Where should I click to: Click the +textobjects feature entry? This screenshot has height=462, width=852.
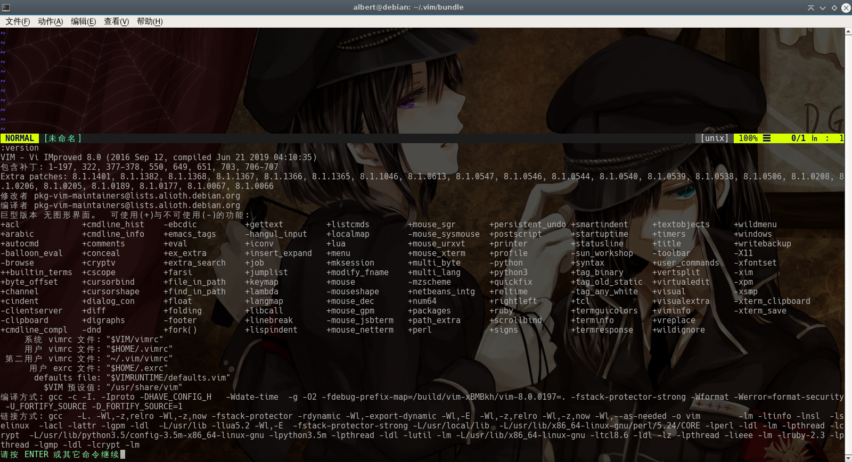[681, 225]
